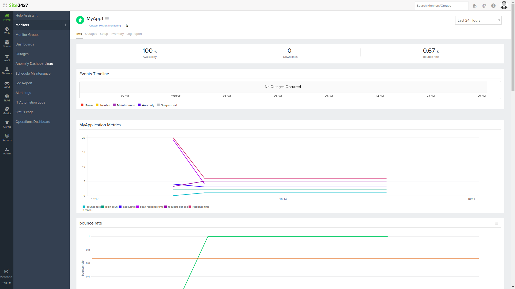Click Custom Metrics Monitoring link
Viewport: 515px width, 289px height.
(105, 26)
